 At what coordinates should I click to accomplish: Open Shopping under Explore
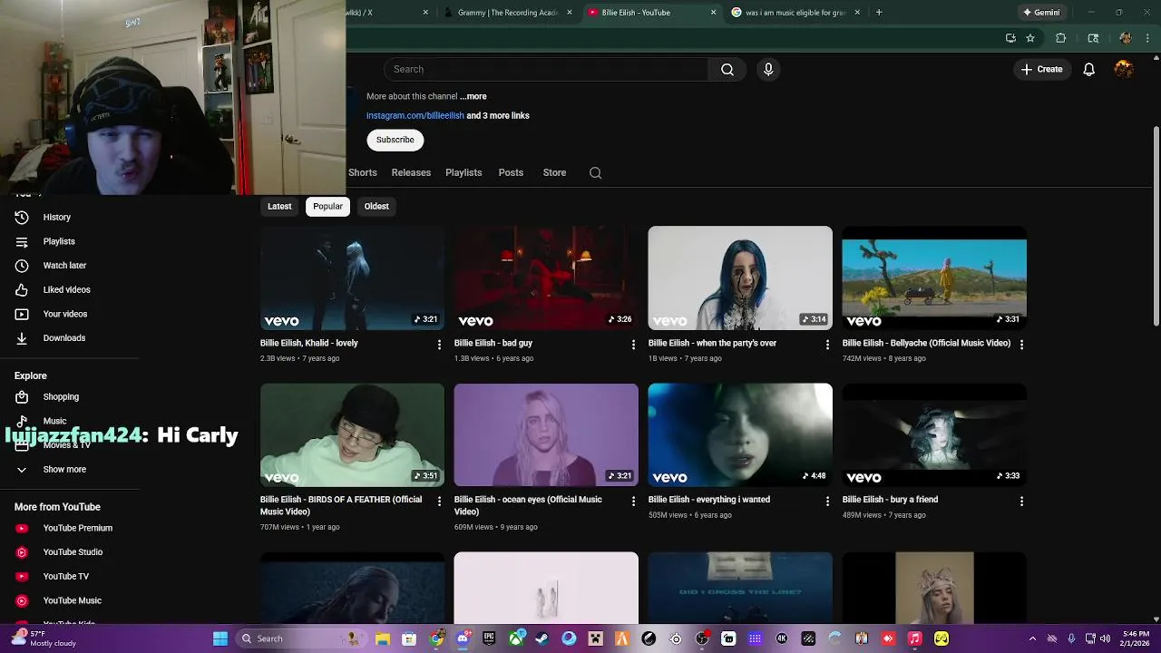(61, 396)
